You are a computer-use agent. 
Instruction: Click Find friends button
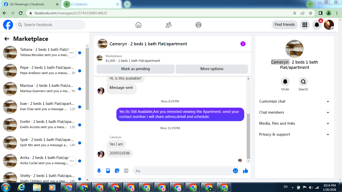[285, 25]
